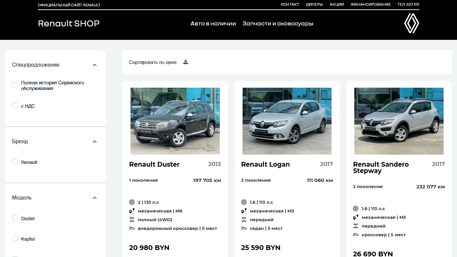Go to the КОНТАКТ page
The height and width of the screenshot is (257, 457).
tap(290, 4)
